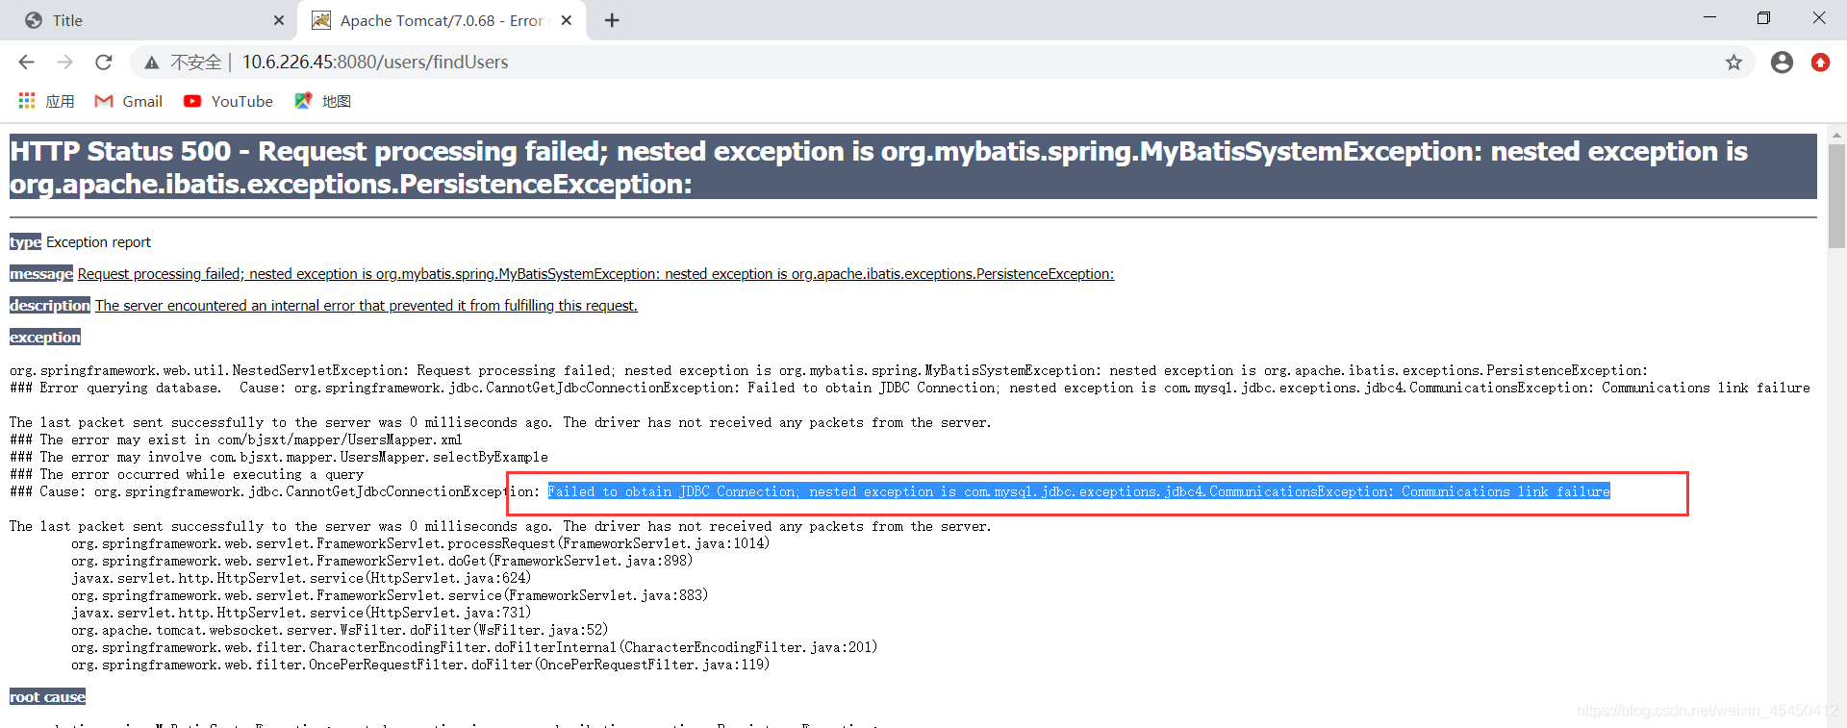Click the '### Error querying database' line
The image size is (1847, 728).
pos(910,388)
